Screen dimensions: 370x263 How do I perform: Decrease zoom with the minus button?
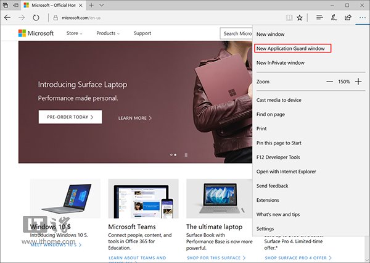tap(330, 81)
